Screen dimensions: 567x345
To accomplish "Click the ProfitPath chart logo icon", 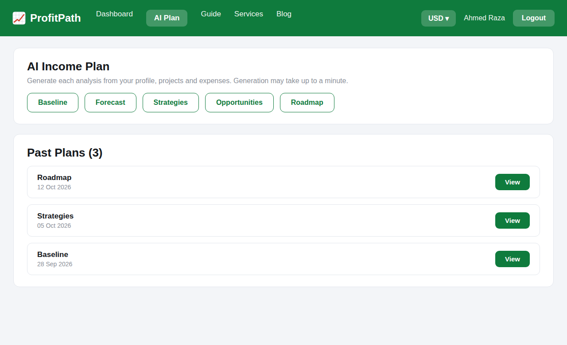I will click(19, 18).
